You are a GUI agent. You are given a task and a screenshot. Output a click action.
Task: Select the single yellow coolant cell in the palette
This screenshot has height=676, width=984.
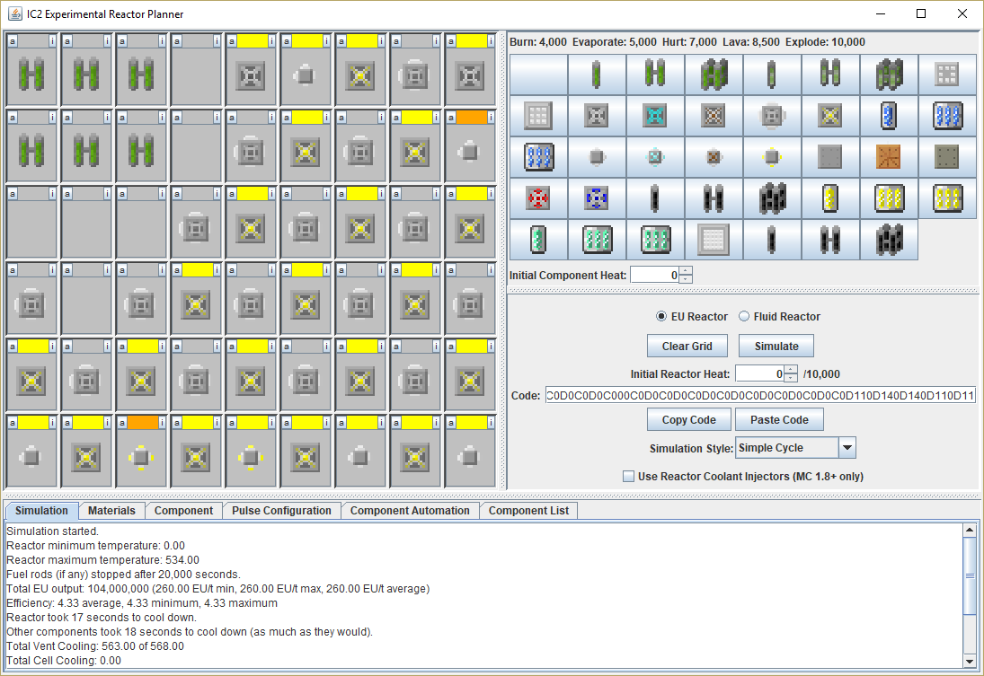[x=830, y=198]
